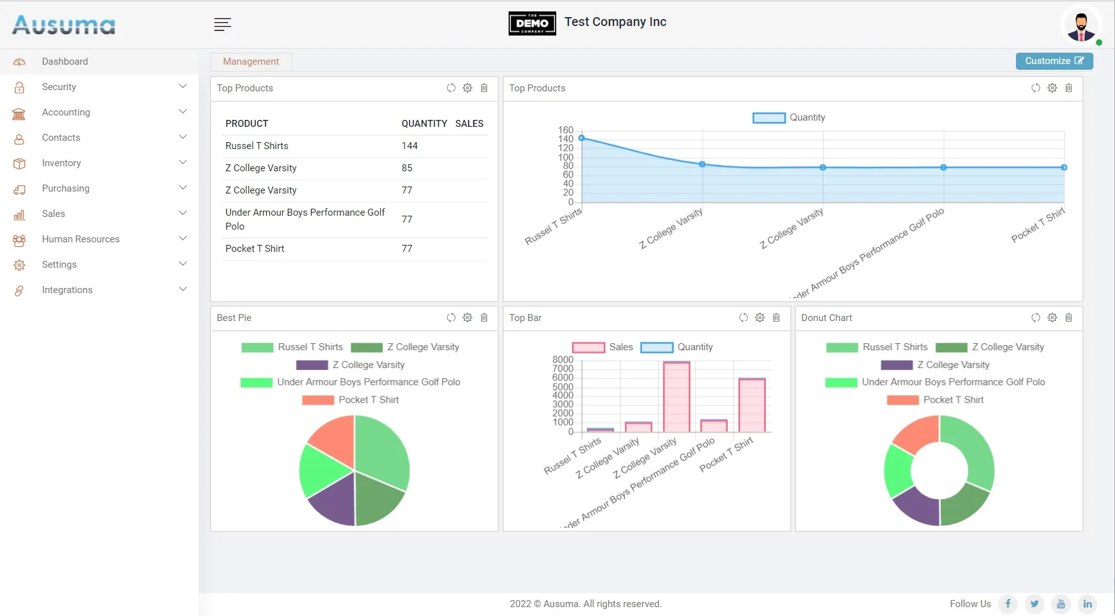Select the Management tab

[x=251, y=62]
